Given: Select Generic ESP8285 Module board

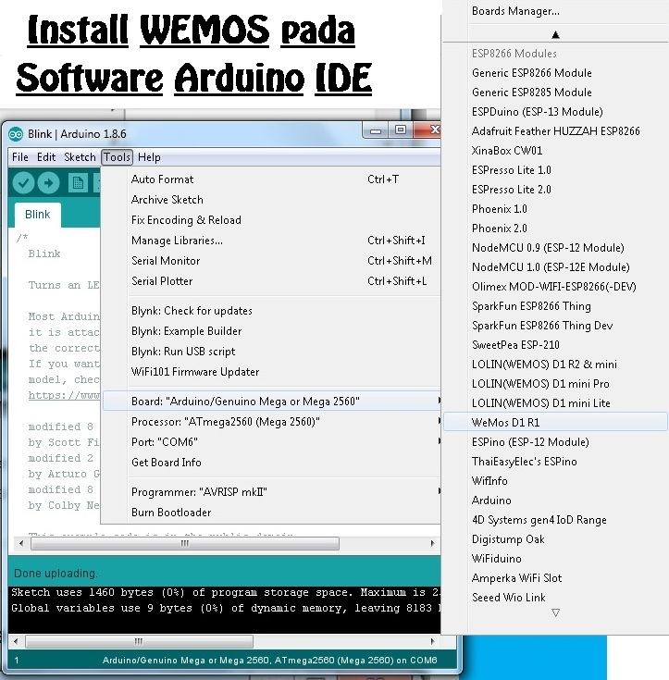Looking at the screenshot, I should click(x=555, y=93).
